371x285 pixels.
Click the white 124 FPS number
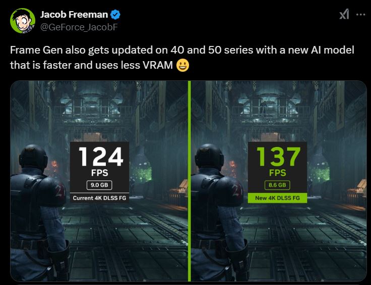coord(99,156)
